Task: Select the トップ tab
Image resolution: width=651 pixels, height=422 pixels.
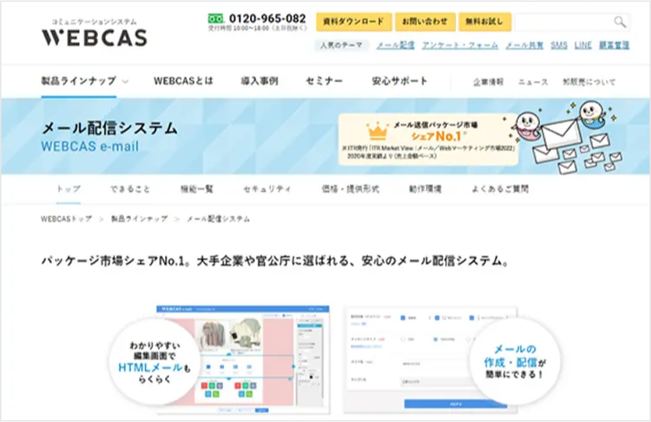Action: [68, 189]
